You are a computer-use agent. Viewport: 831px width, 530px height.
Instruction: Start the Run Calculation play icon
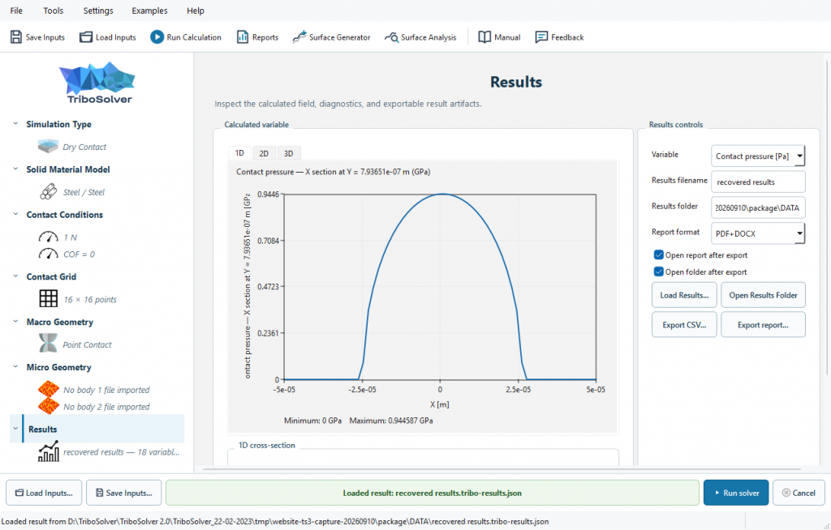click(x=157, y=37)
